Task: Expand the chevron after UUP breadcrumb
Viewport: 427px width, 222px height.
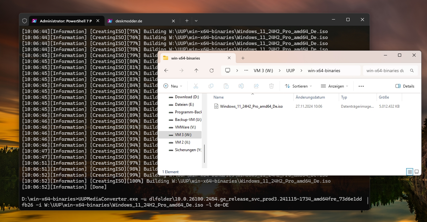Action: 301,71
